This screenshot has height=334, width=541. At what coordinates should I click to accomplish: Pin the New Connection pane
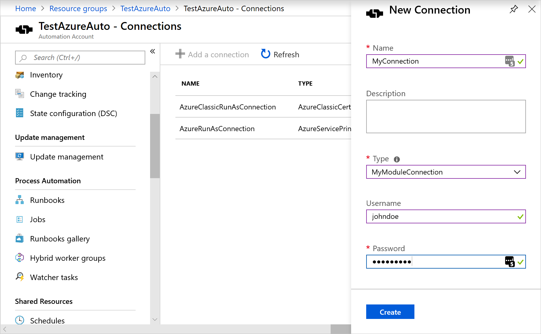coord(514,9)
